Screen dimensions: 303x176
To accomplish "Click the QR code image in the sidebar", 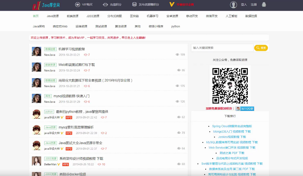I will pos(230,85).
